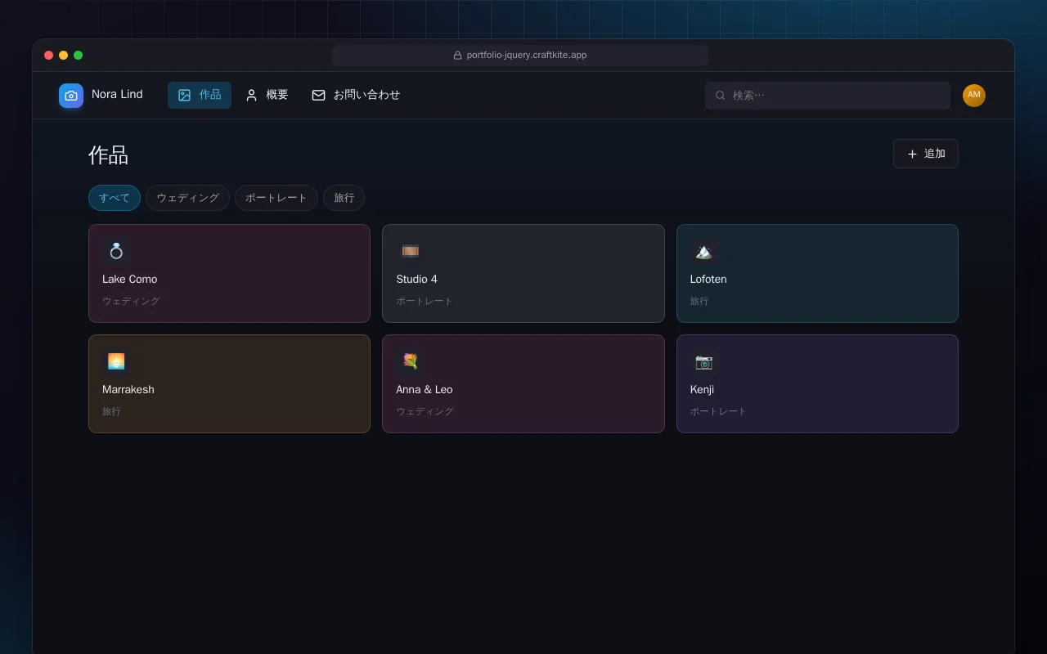Click the magnifier icon in search box
Viewport: 1047px width, 654px height.
coord(721,96)
